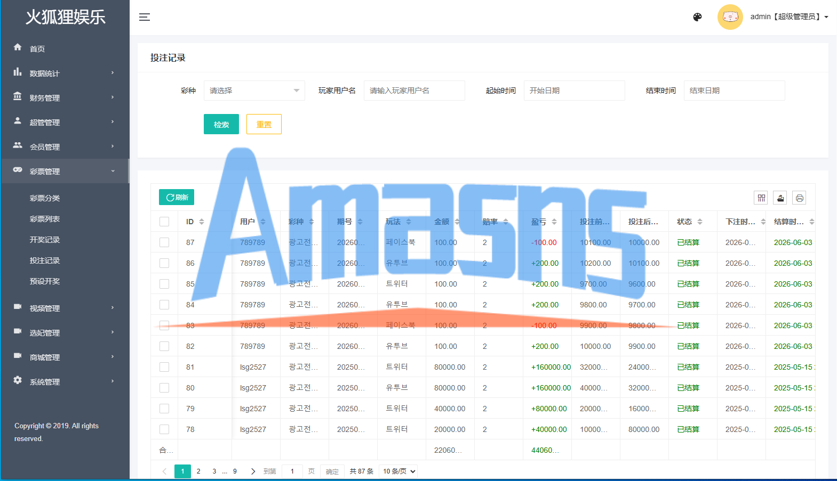The height and width of the screenshot is (481, 837).
Task: Check the row checkbox for ID 80
Action: pos(164,388)
